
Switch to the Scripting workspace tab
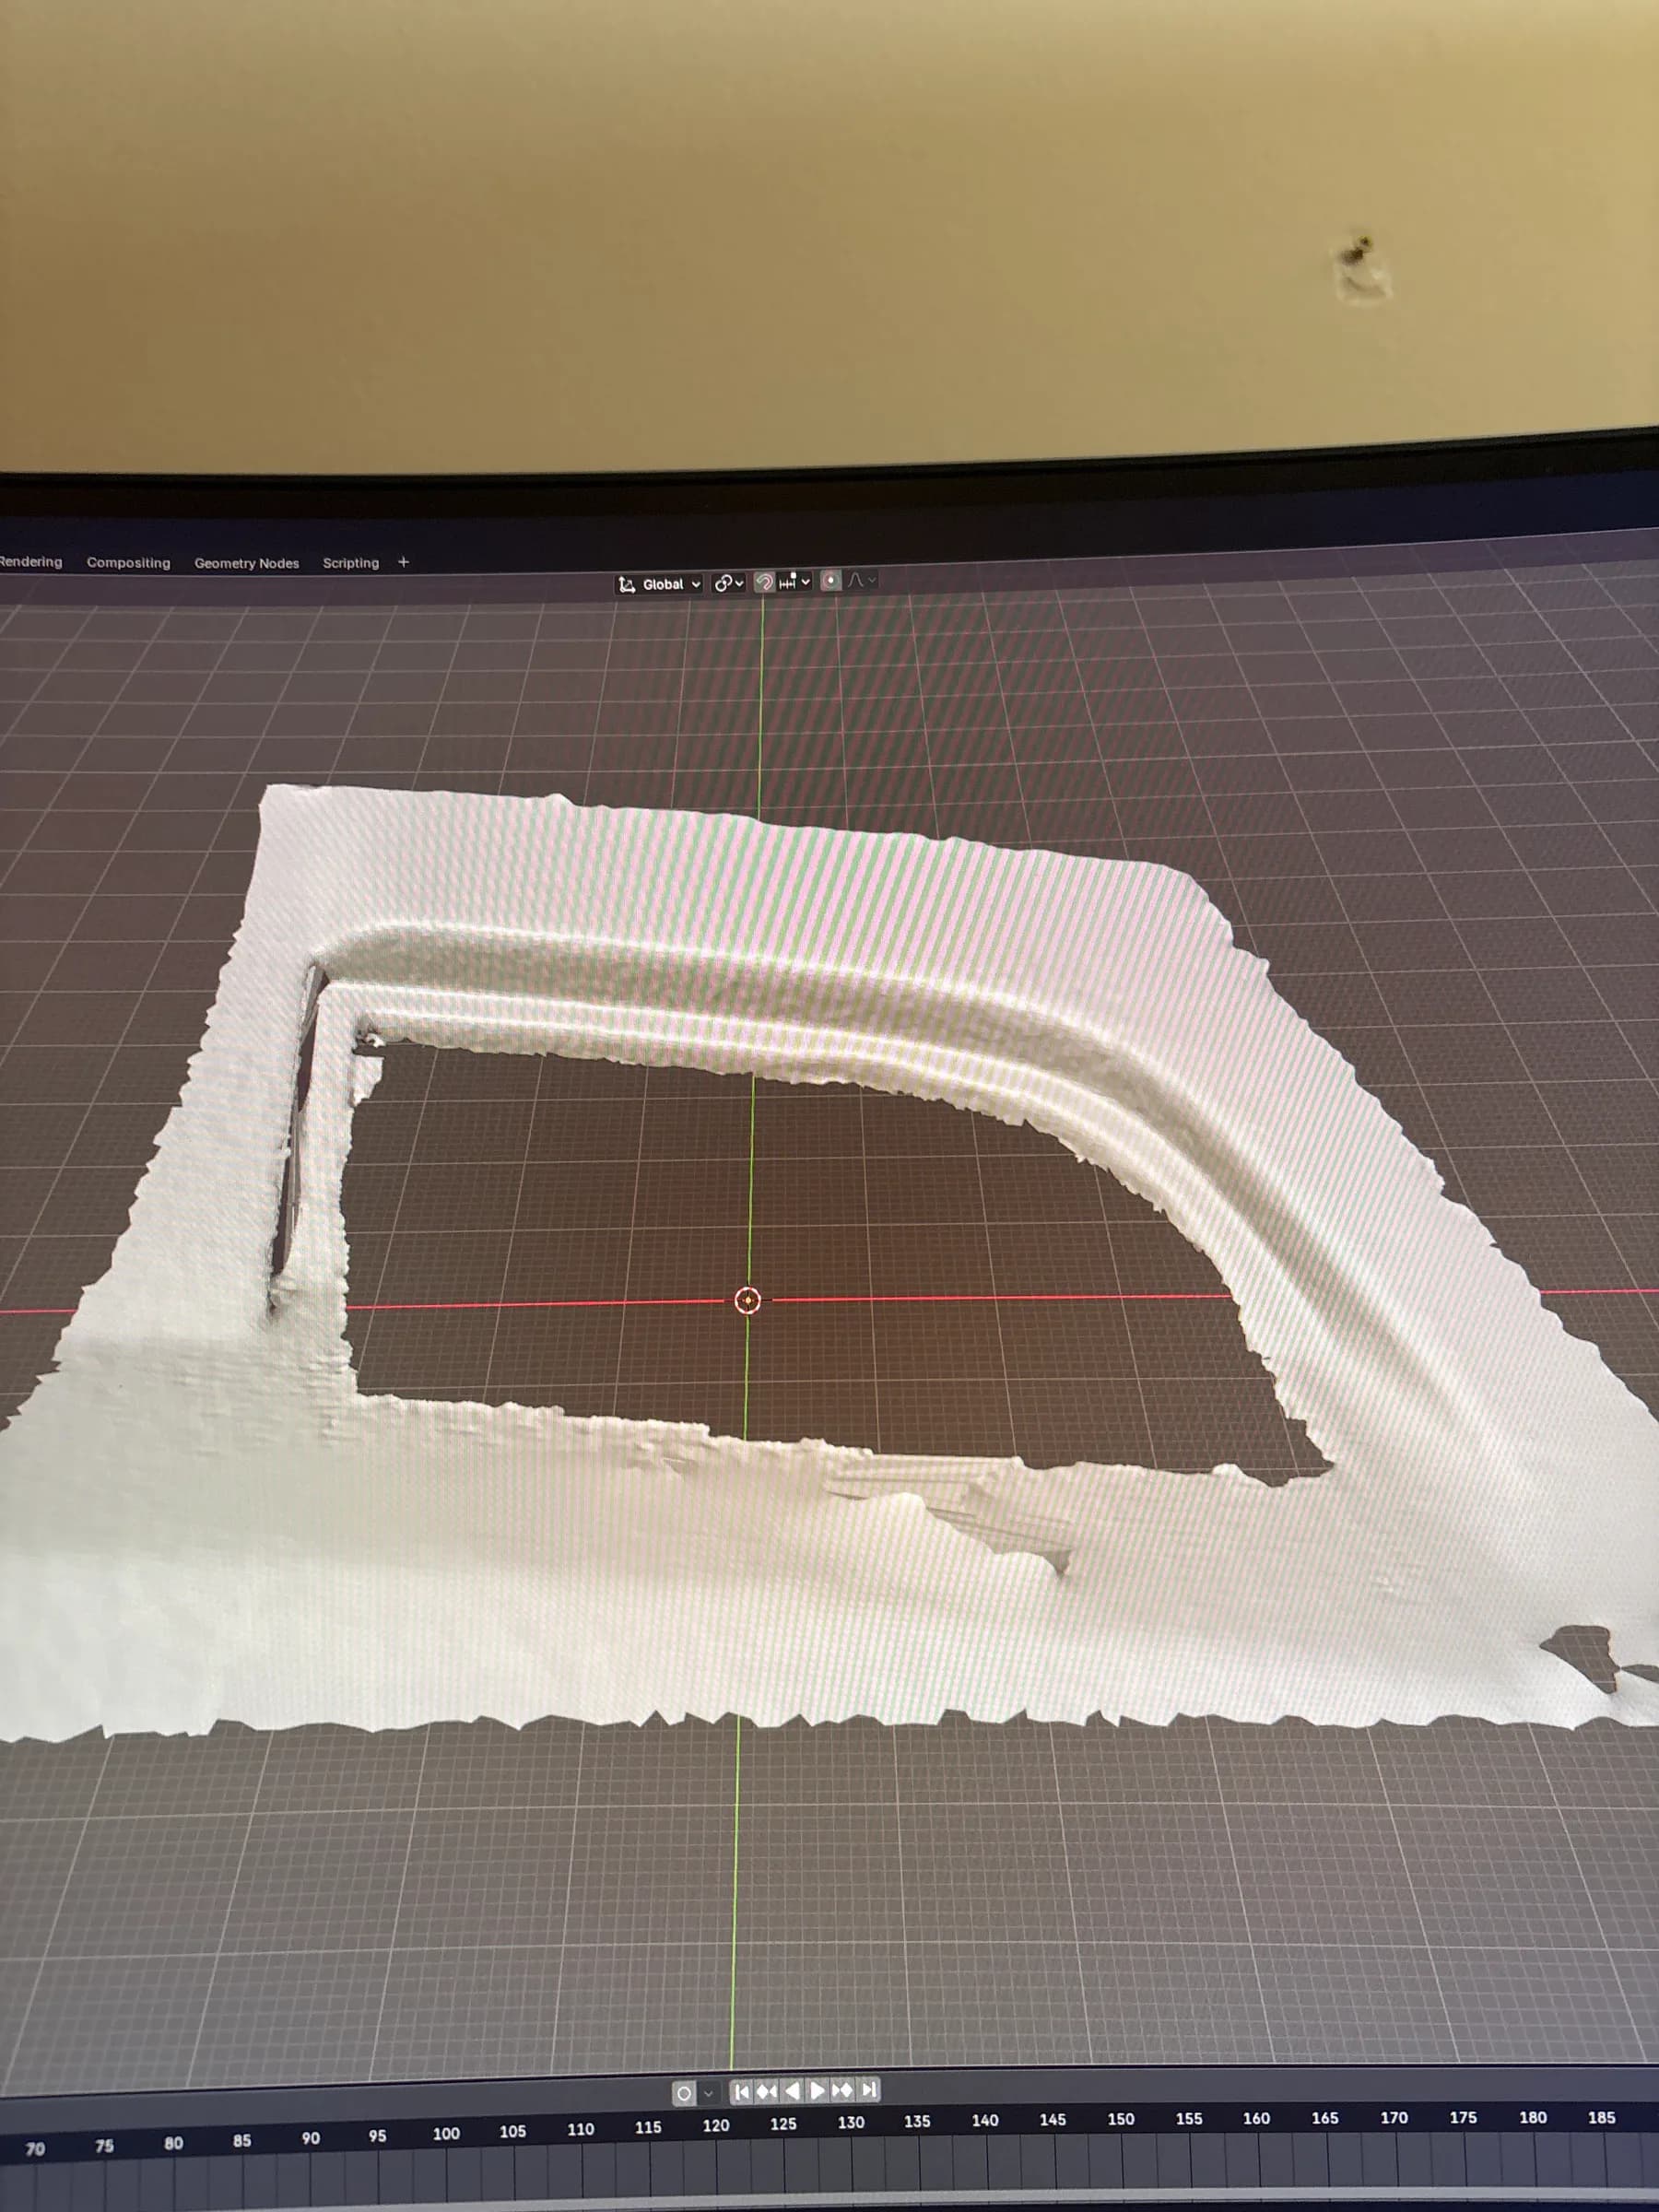350,563
